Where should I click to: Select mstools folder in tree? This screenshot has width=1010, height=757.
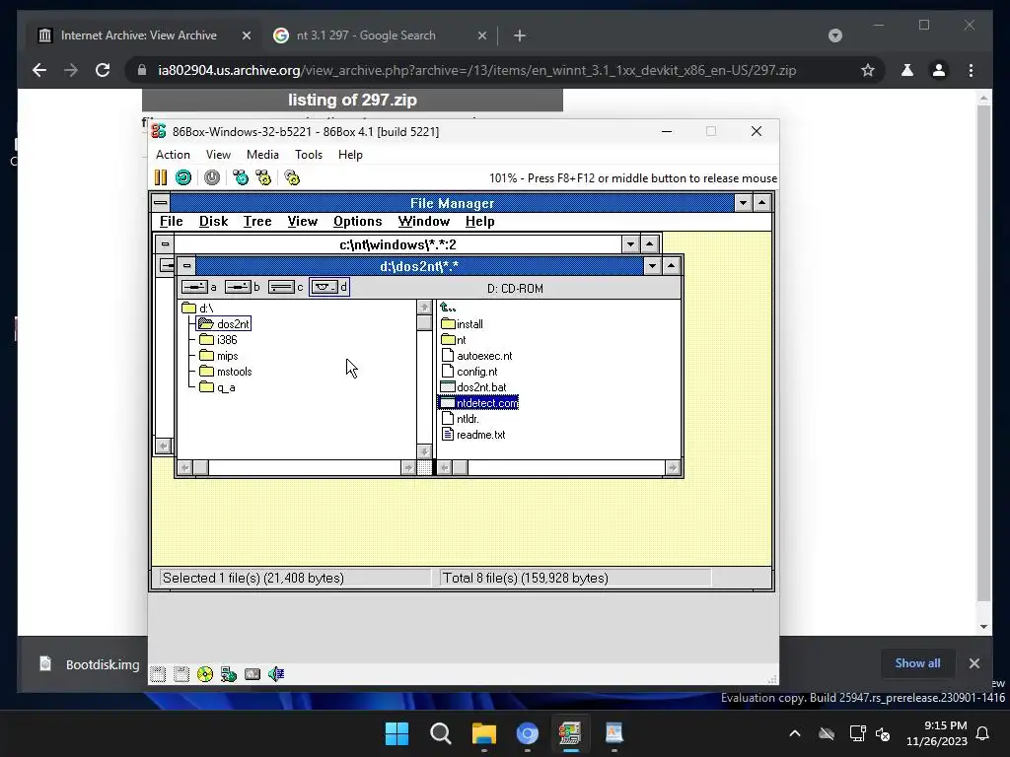tap(226, 372)
